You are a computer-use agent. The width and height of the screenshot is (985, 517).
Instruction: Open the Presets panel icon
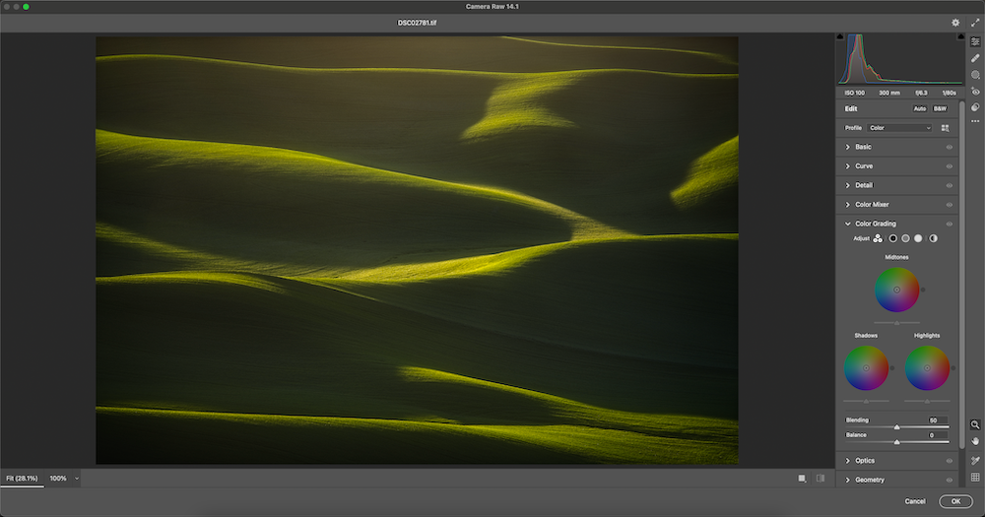[975, 106]
